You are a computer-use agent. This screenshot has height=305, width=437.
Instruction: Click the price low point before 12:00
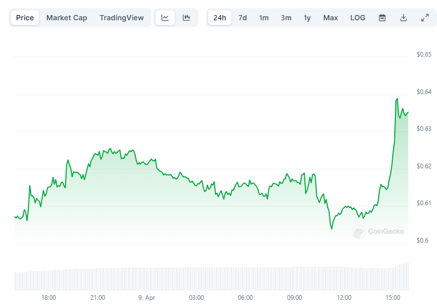tap(332, 229)
